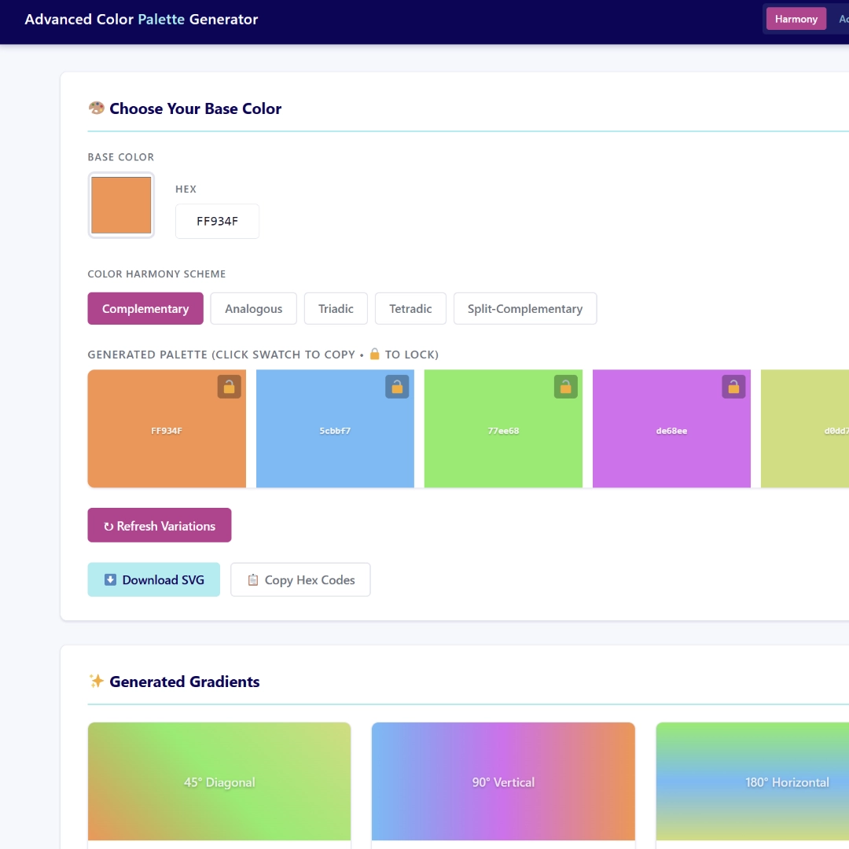This screenshot has width=849, height=849.
Task: Select the 90° Vertical gradient preview
Action: click(x=503, y=781)
